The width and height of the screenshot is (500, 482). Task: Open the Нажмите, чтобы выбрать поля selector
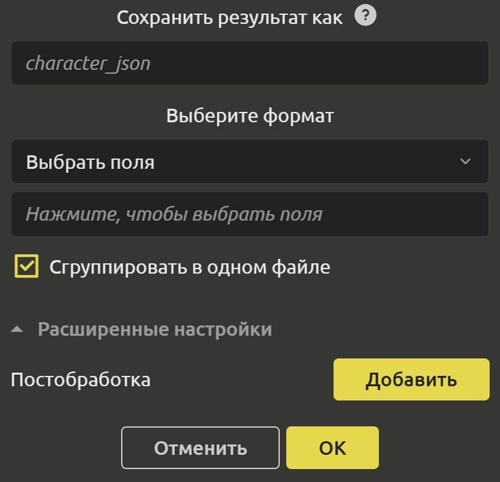click(250, 214)
